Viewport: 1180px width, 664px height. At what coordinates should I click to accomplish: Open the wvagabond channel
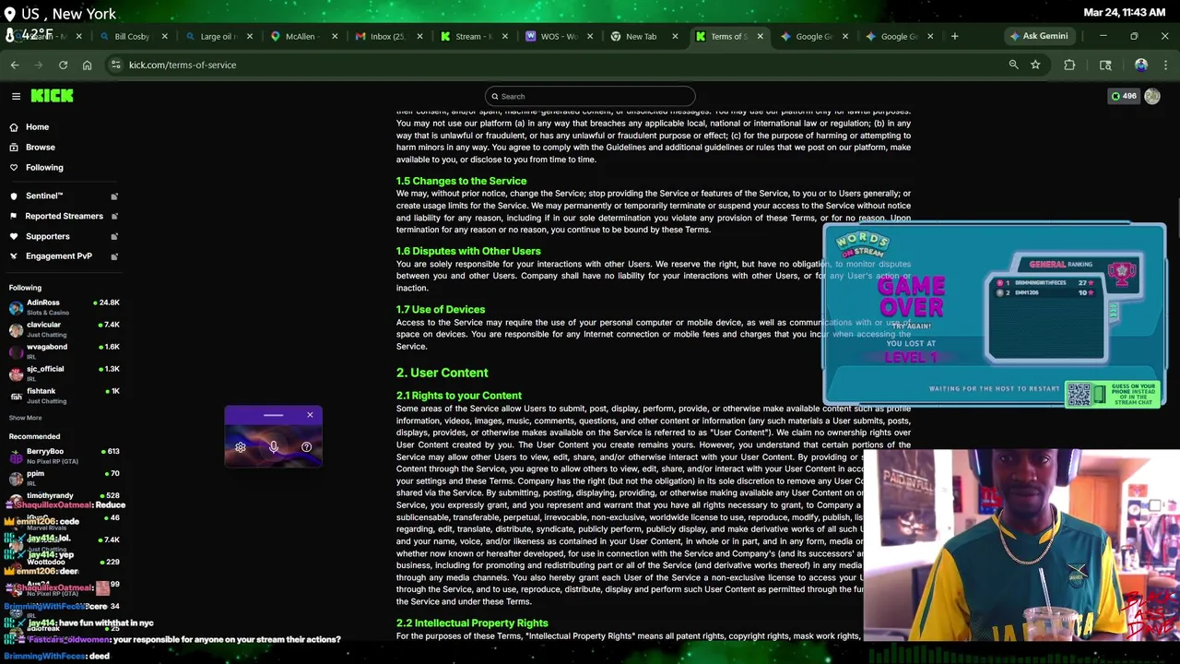[64, 351]
